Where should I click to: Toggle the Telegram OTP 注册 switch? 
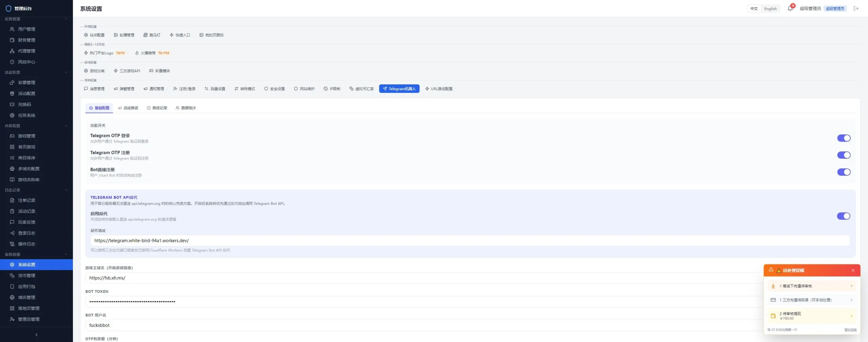point(844,155)
